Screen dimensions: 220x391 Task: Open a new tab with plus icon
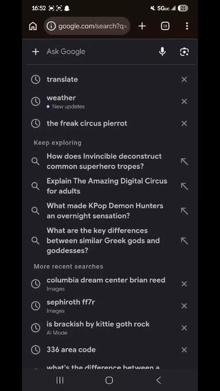(x=142, y=26)
